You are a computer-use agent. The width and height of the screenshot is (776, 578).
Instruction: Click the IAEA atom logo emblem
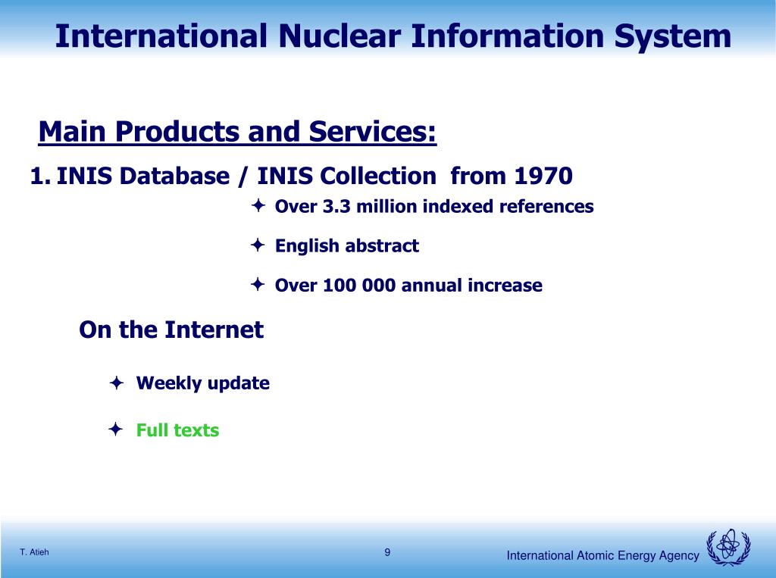(x=728, y=546)
